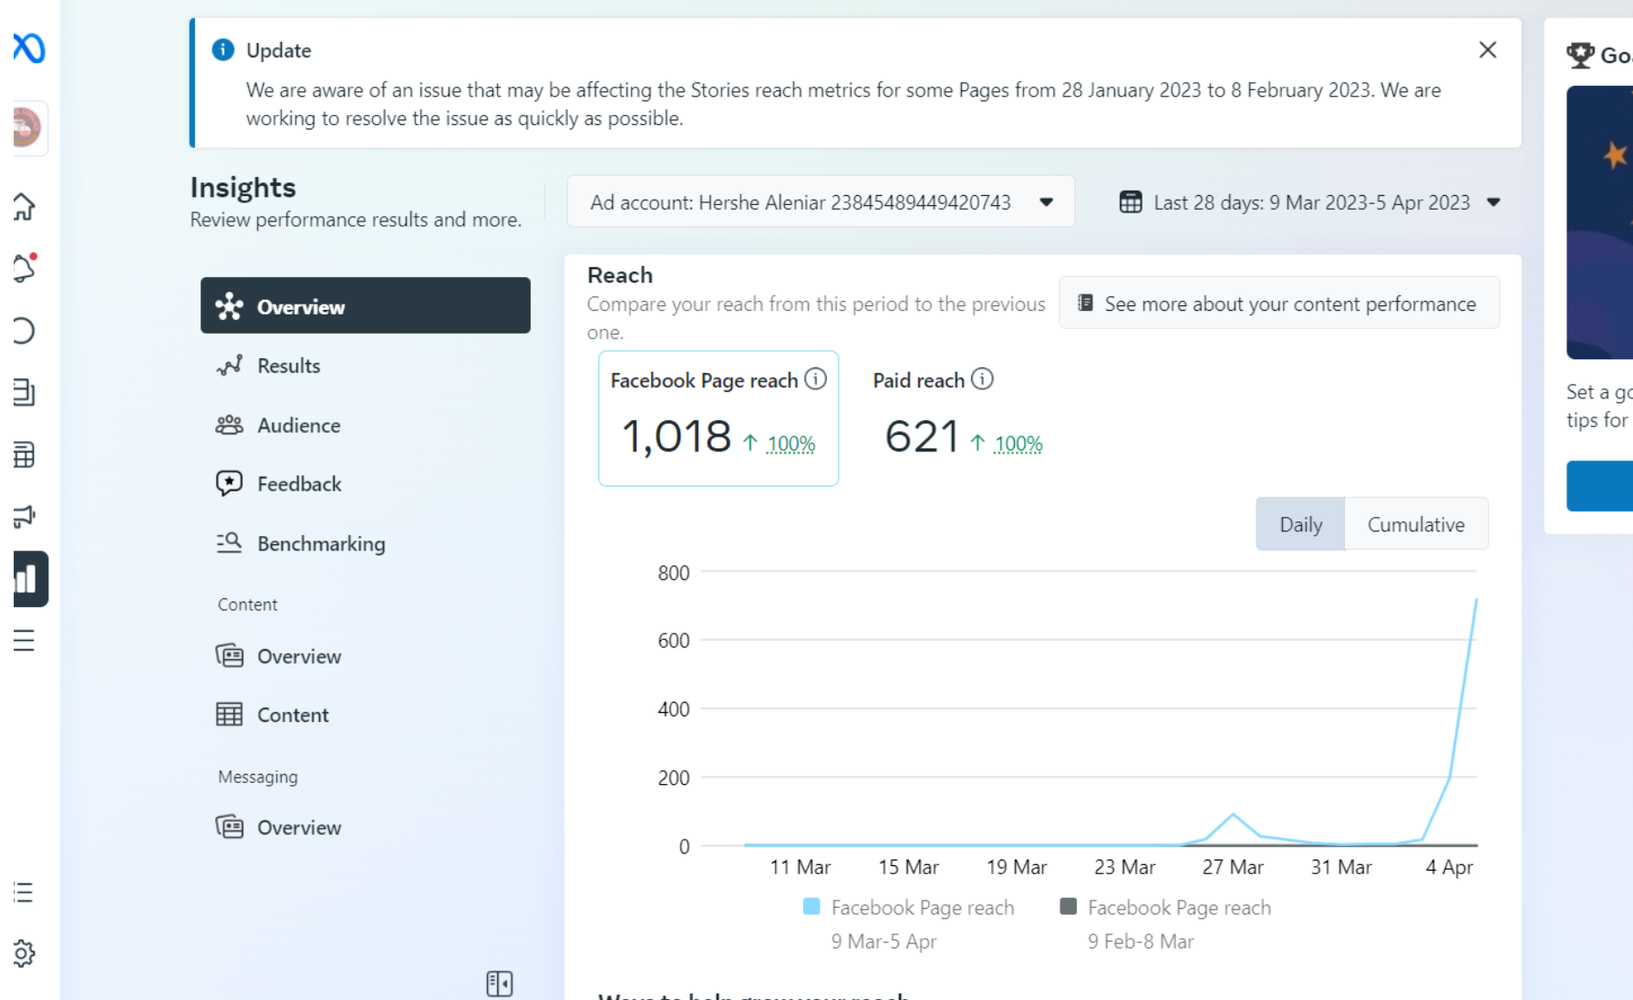Image resolution: width=1633 pixels, height=1000 pixels.
Task: Click the Paid reach info icon
Action: [x=982, y=379]
